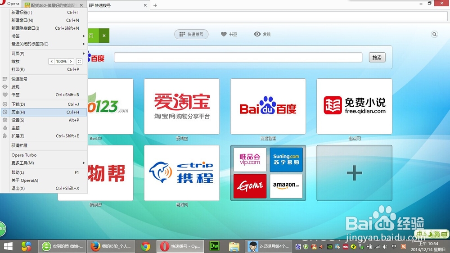Click the green 53 floating badge
The height and width of the screenshot is (253, 450).
click(x=3, y=229)
